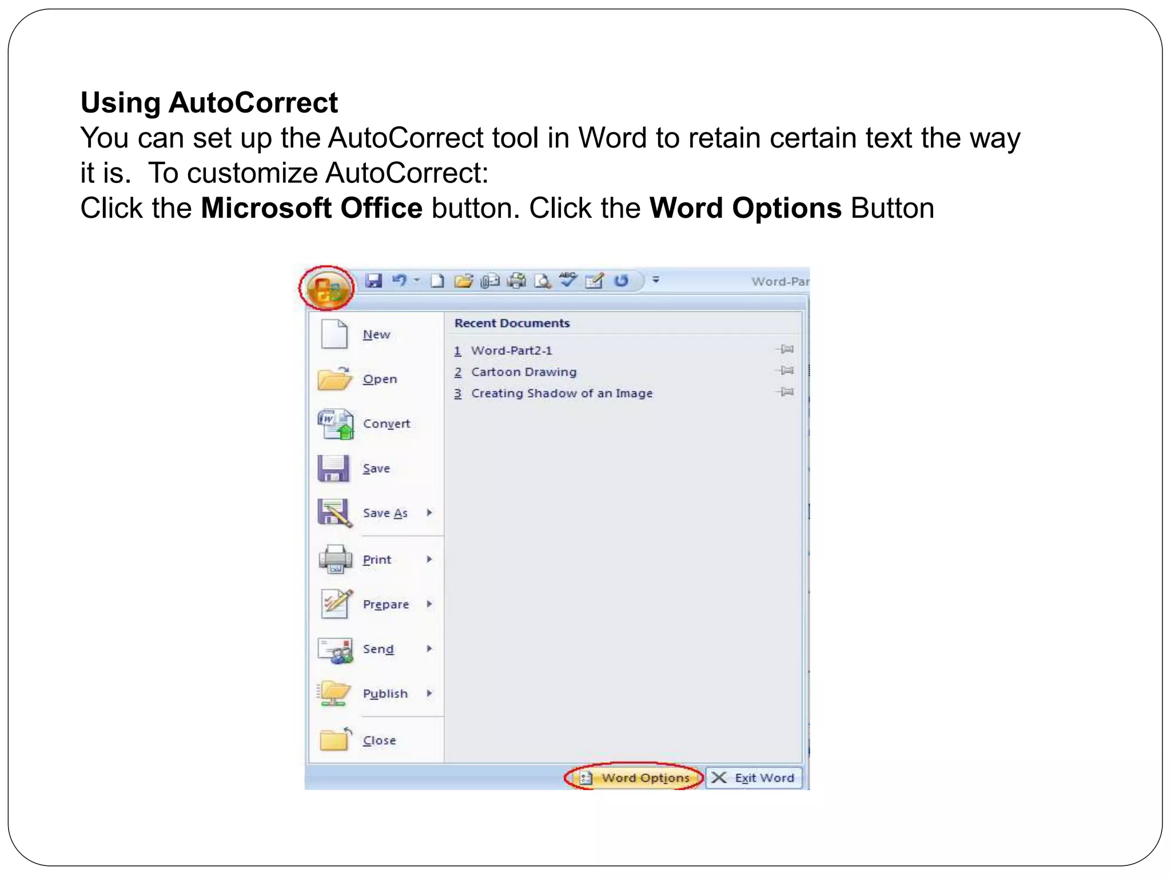Click Spelling and Grammar ABC icon
1171x878 pixels.
[x=568, y=280]
